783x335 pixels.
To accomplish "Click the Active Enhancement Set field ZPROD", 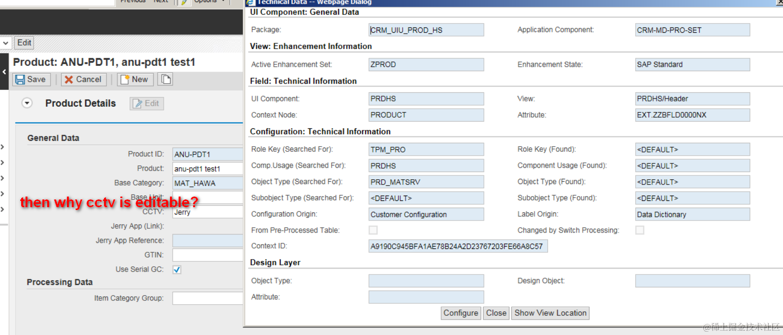I will (x=426, y=64).
